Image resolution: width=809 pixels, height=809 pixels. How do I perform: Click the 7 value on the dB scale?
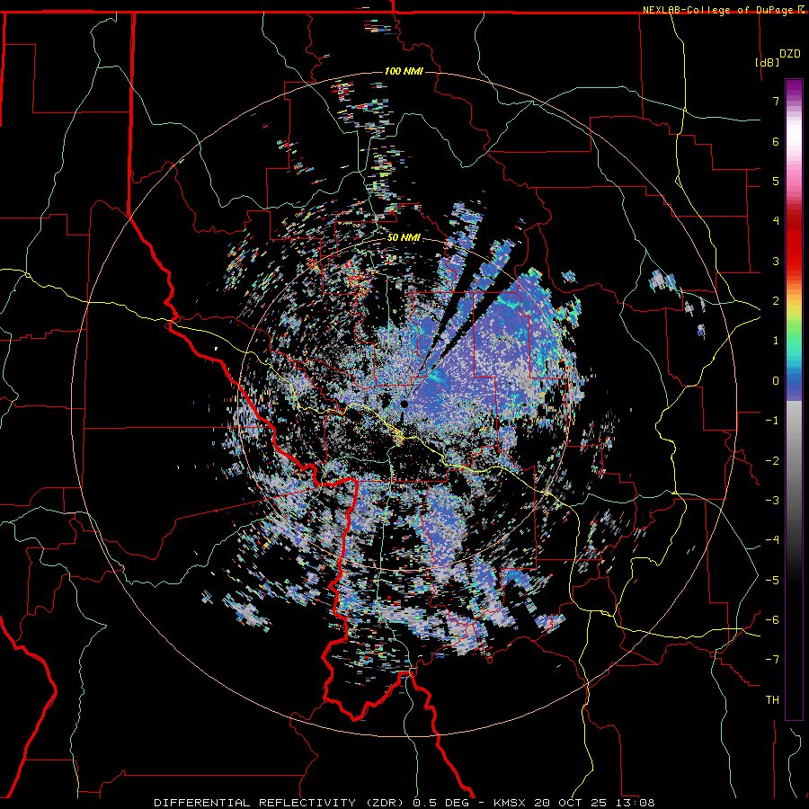click(776, 101)
